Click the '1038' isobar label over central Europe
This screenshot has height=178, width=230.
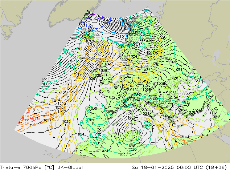pyautogui.click(x=147, y=89)
